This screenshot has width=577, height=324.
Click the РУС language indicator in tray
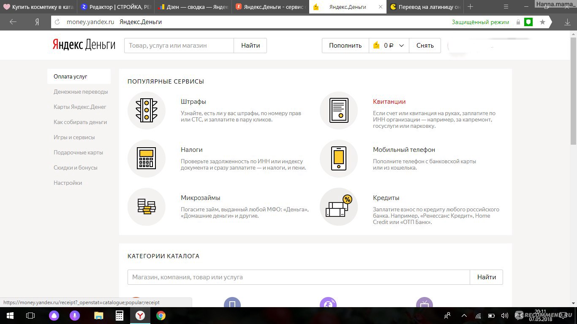tap(519, 316)
